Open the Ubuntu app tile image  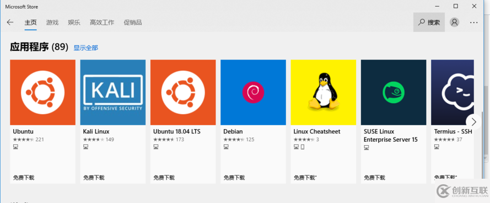point(42,92)
